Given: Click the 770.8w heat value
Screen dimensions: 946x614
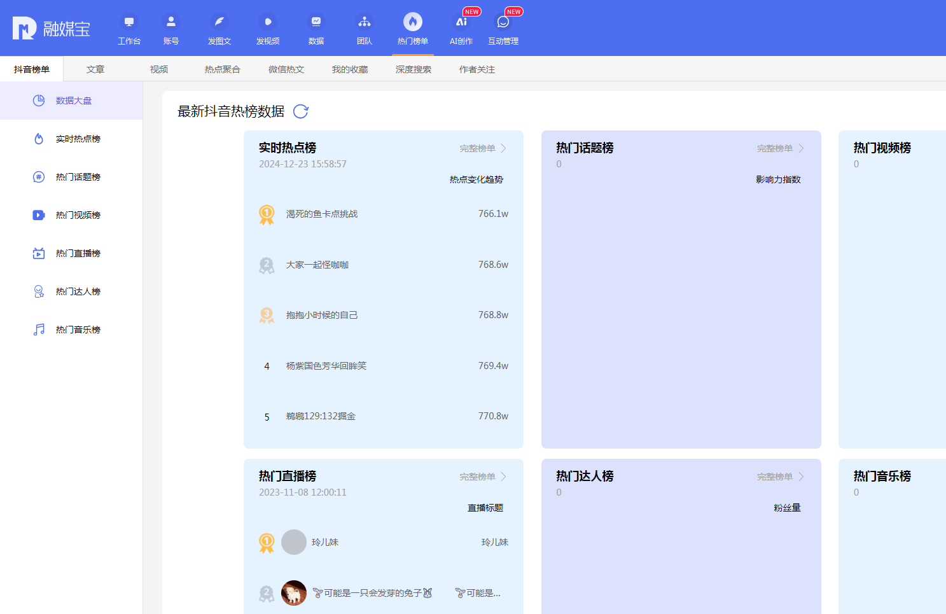Looking at the screenshot, I should (493, 416).
